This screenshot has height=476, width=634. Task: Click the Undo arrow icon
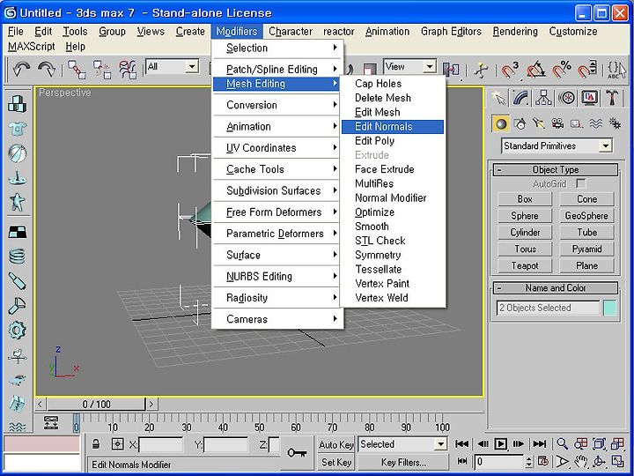pyautogui.click(x=21, y=69)
